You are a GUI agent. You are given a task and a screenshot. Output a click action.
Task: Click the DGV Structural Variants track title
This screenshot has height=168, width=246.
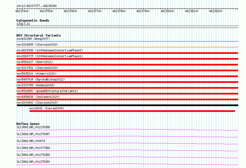[39, 35]
